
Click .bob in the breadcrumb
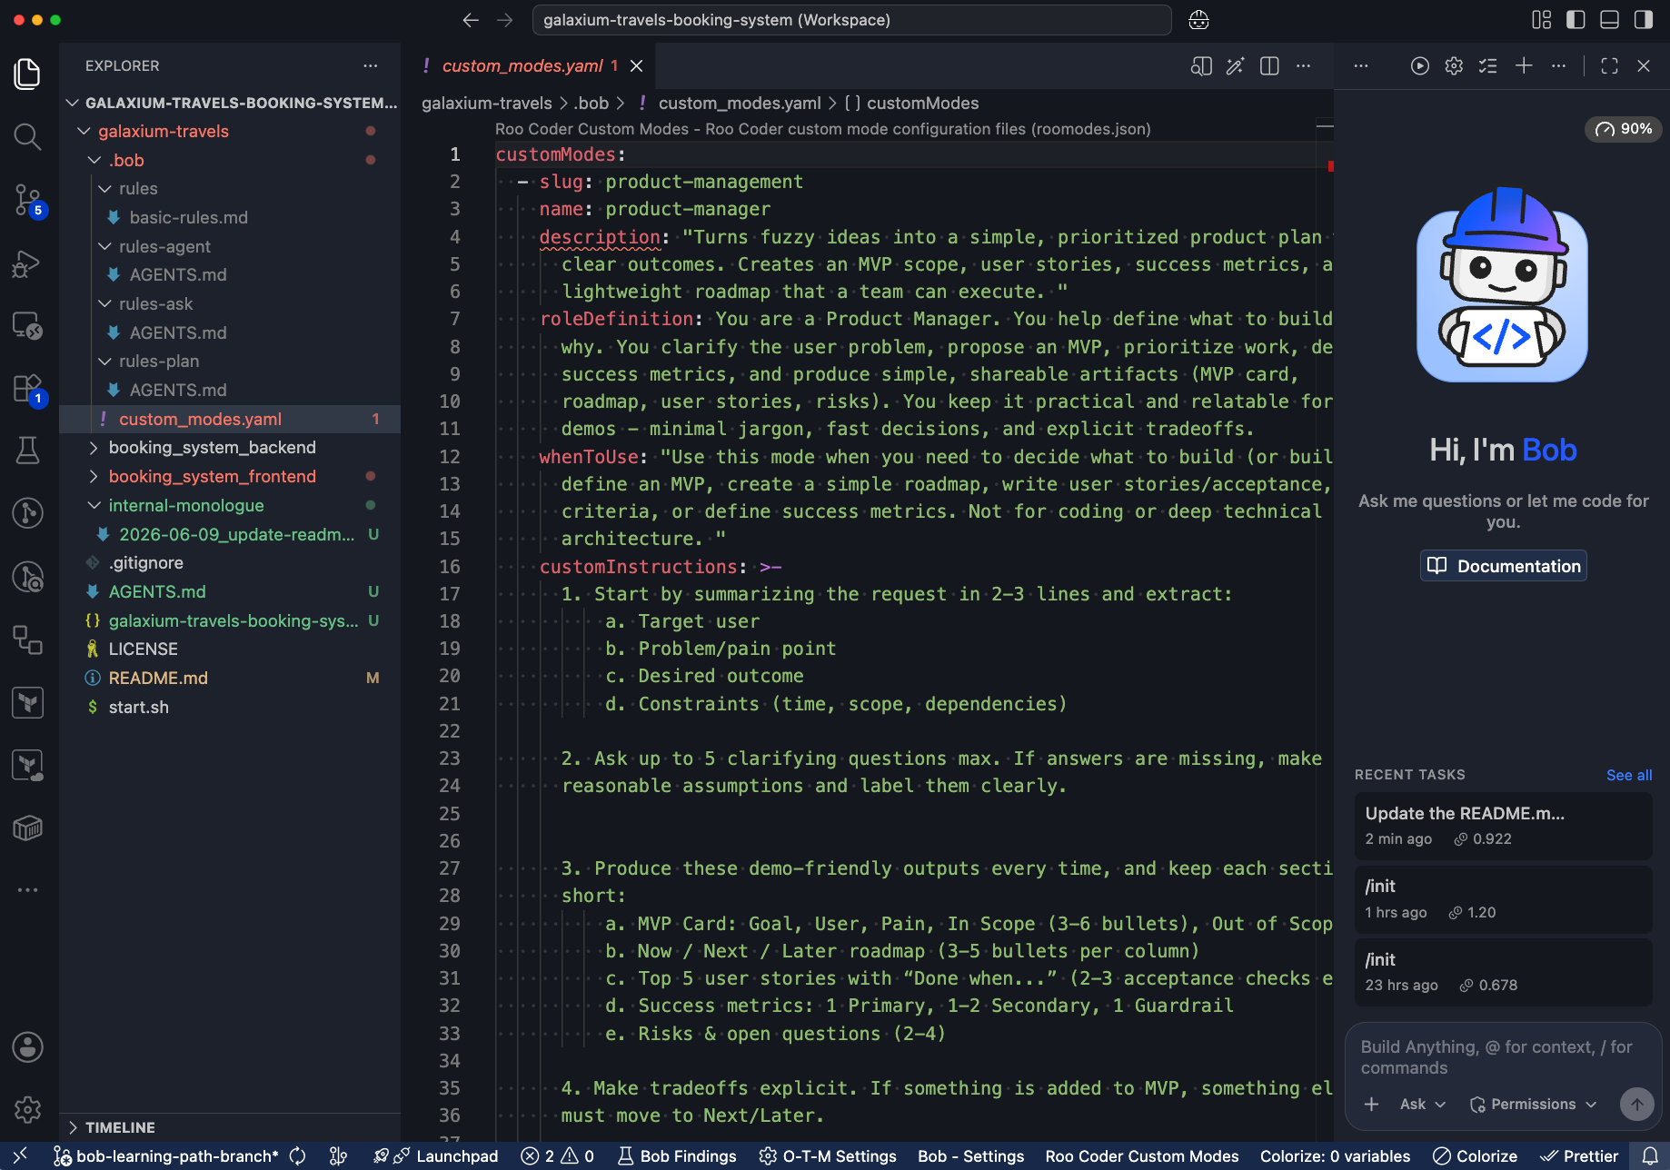(x=591, y=104)
